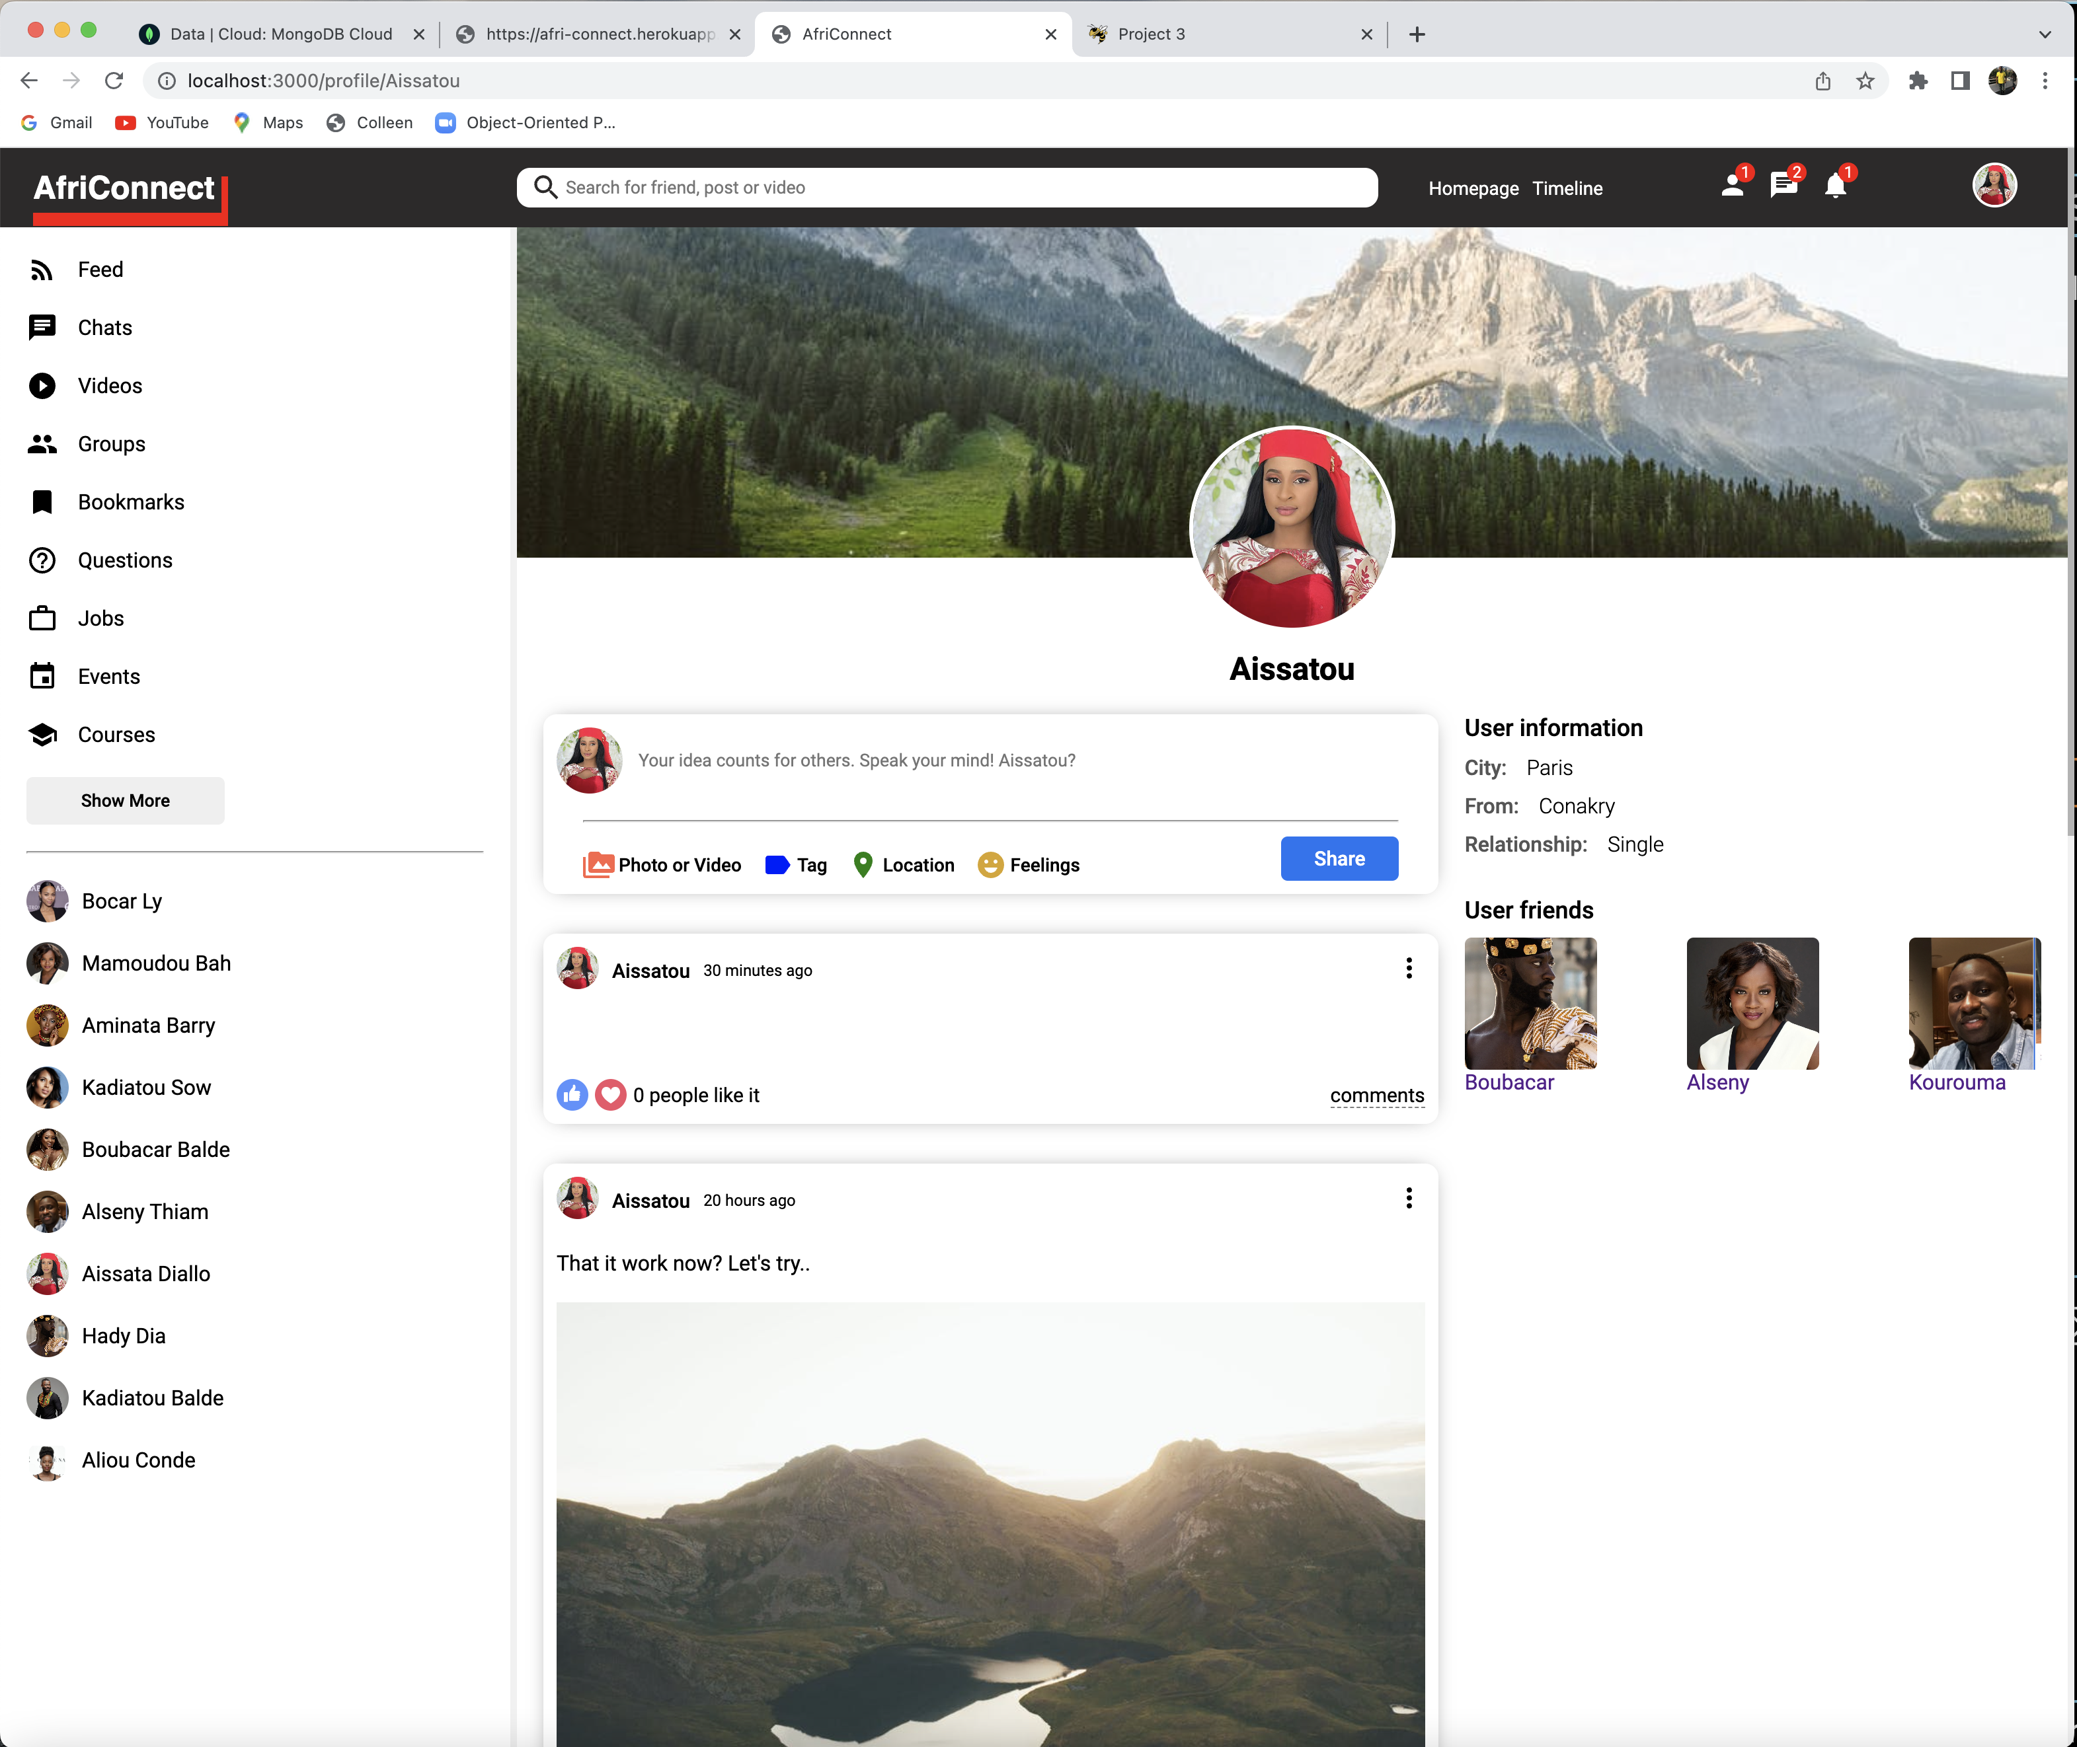Switch to the MongoDB Cloud tab
Screen dimensions: 2077x1747
282,34
